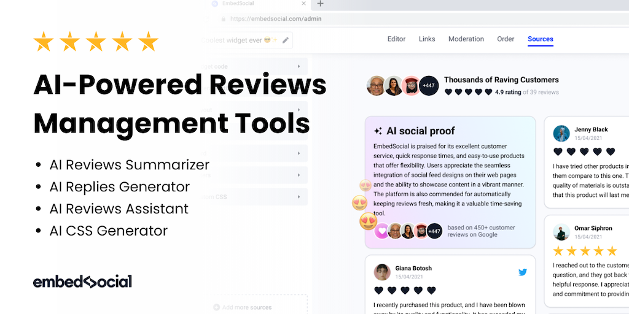629x314 pixels.
Task: Click the Coolest widget ever name field
Action: (x=246, y=40)
